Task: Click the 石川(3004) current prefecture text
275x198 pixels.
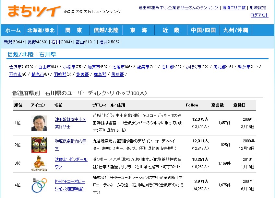Action: click(62, 42)
